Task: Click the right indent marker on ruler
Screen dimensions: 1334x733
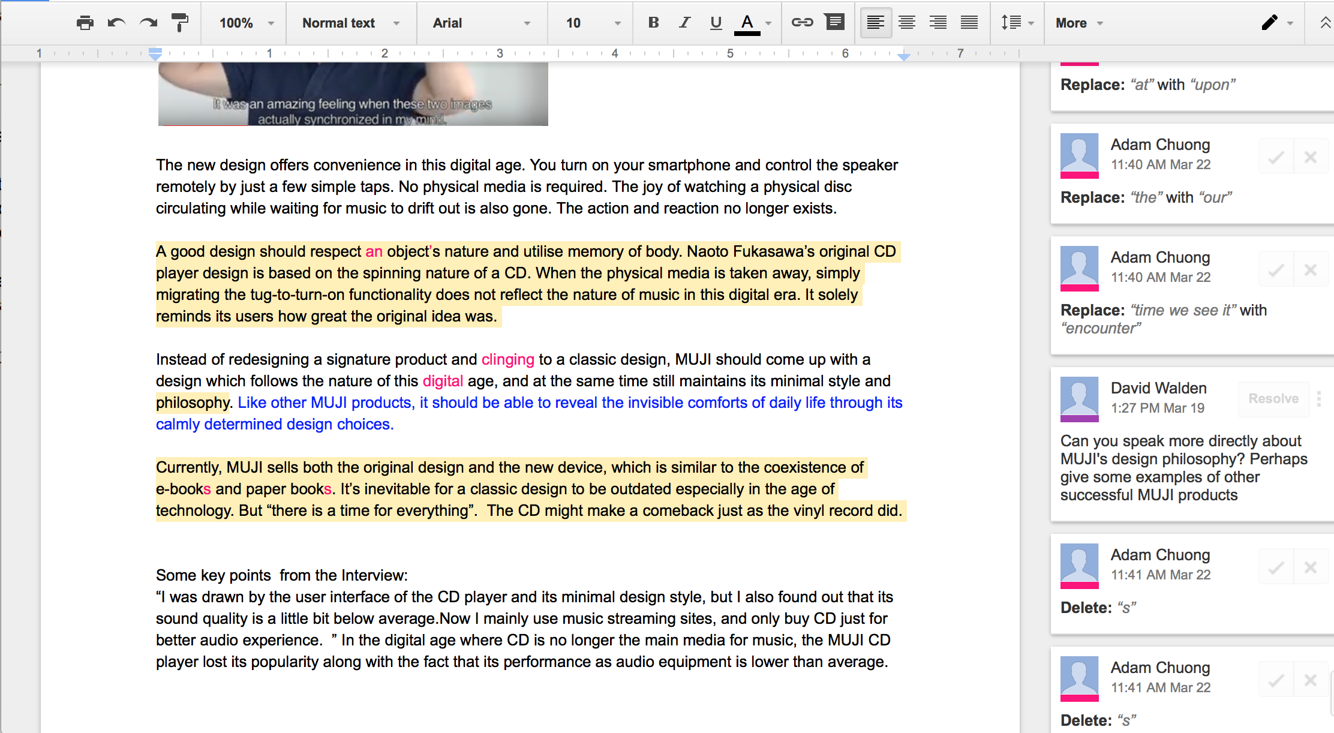Action: coord(904,56)
